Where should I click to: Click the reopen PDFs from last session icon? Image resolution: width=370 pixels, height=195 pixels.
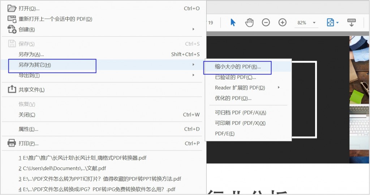pos(12,19)
